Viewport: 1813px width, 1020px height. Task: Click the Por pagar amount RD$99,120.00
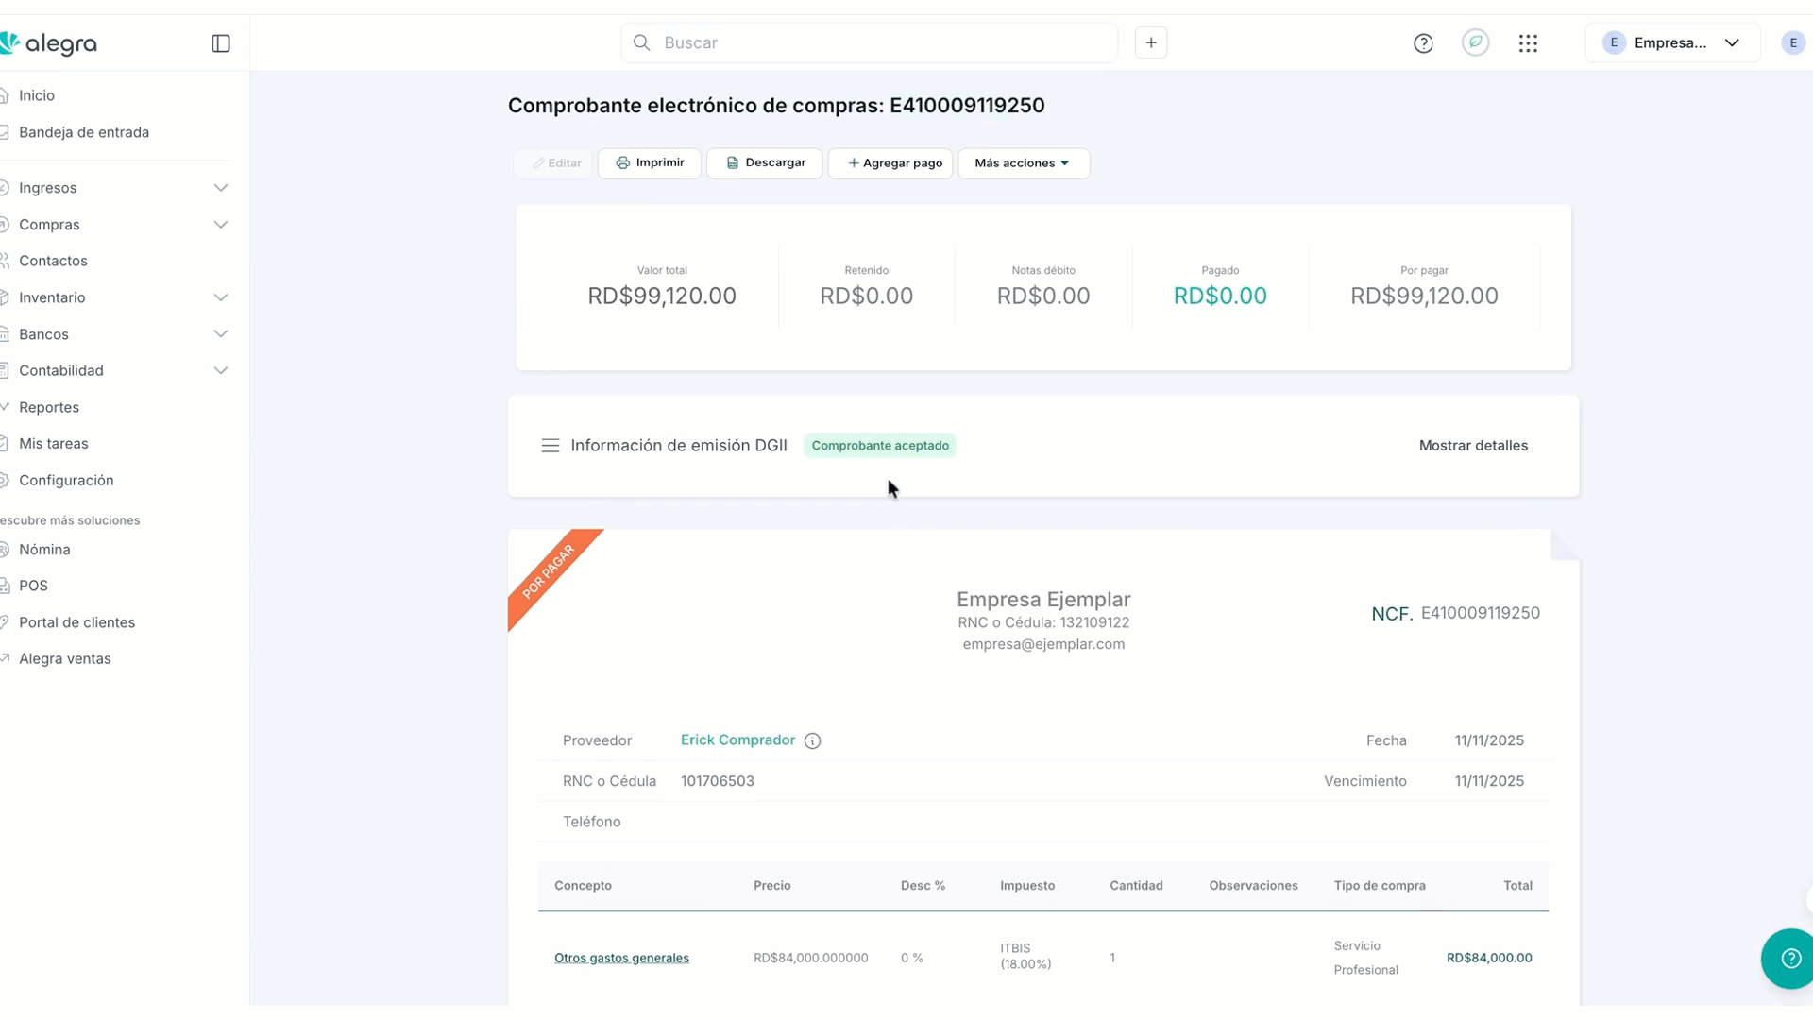(1424, 297)
